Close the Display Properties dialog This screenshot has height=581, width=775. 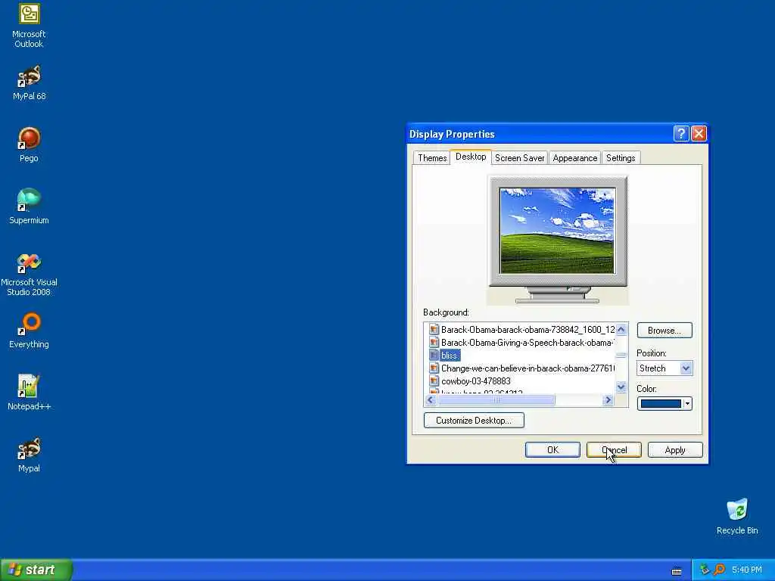(x=699, y=133)
